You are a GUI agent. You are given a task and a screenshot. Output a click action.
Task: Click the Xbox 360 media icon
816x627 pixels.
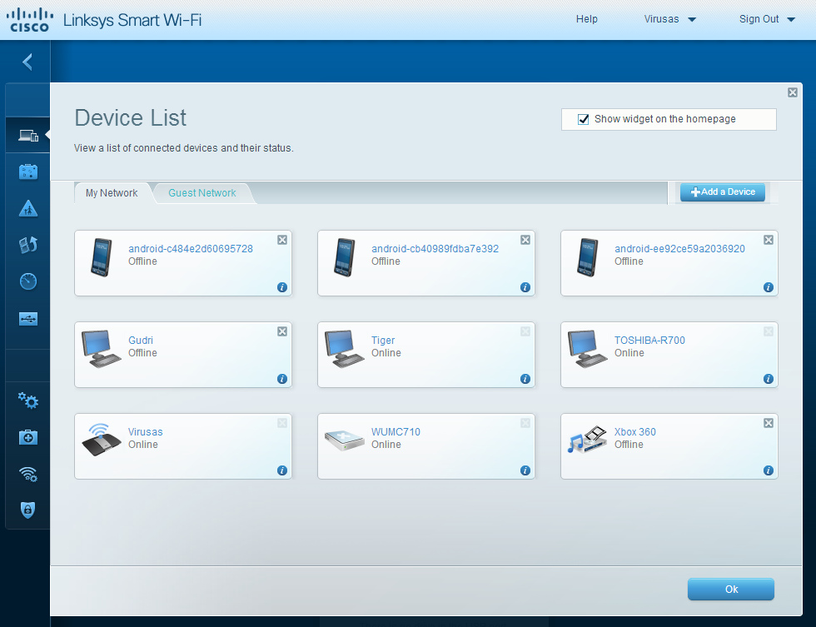pos(587,439)
